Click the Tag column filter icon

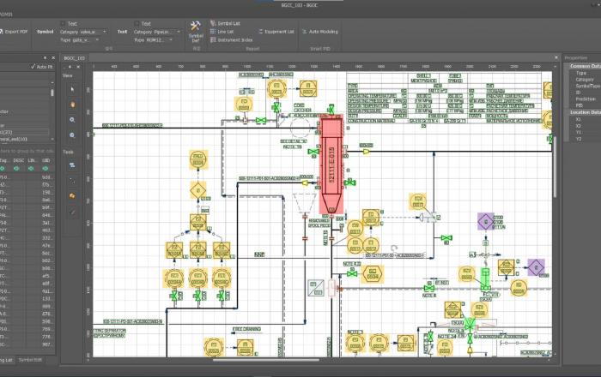click(3, 169)
